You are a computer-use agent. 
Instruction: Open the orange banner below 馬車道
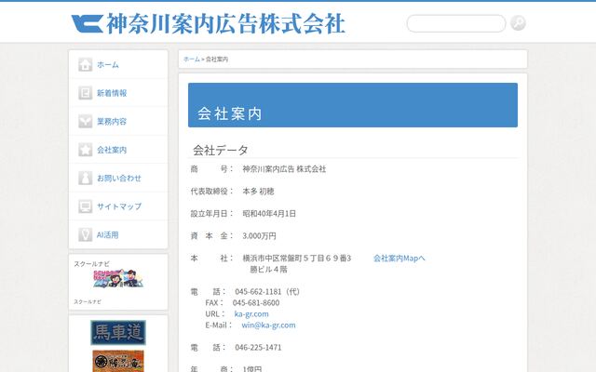point(118,361)
